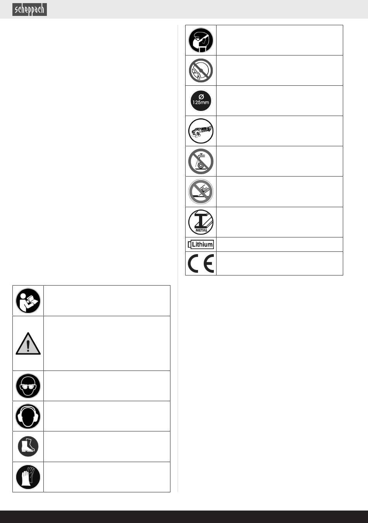
Task: Click the read manual symbol
Action: point(28,301)
